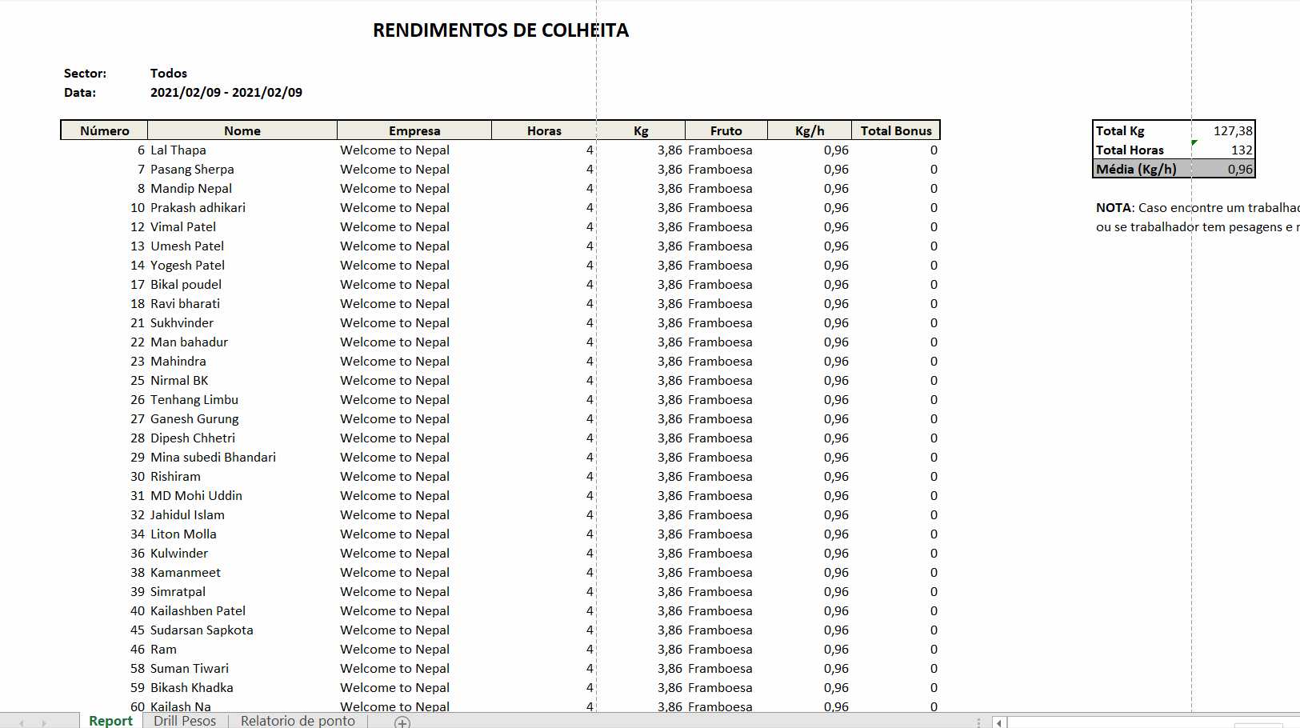The image size is (1300, 728).
Task: Select the Sector: label cell
Action: pyautogui.click(x=85, y=73)
